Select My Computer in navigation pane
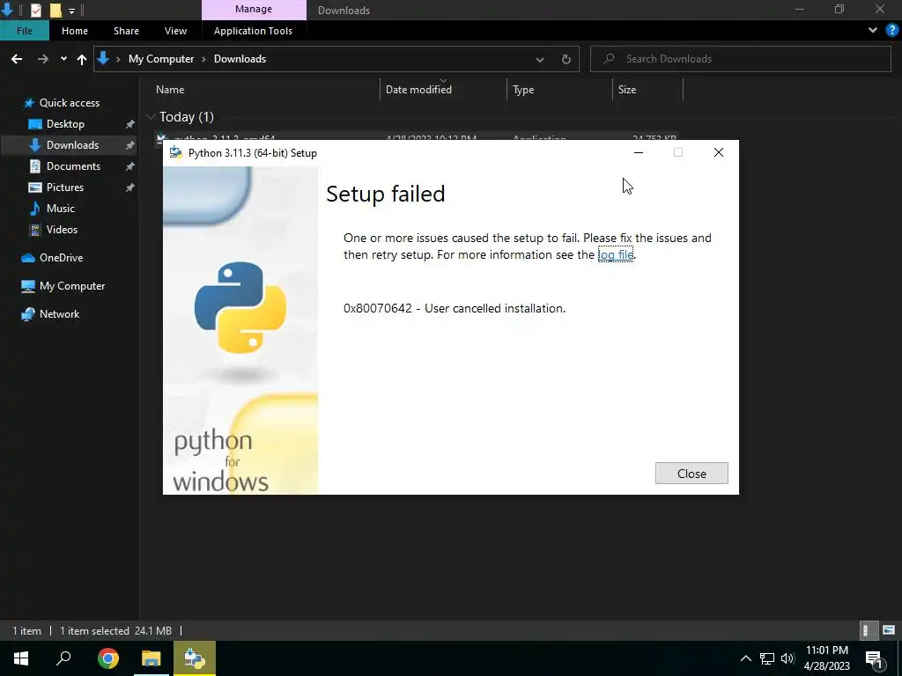The width and height of the screenshot is (902, 676). (72, 286)
